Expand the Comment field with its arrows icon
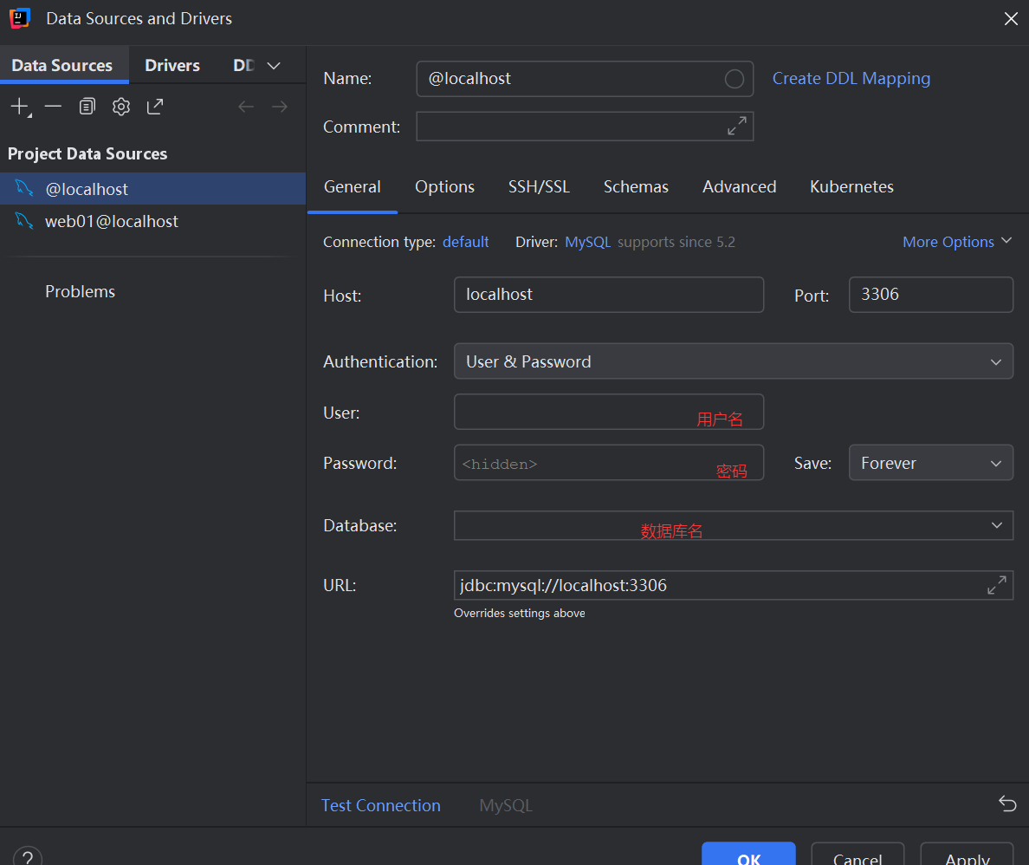Image resolution: width=1029 pixels, height=865 pixels. pos(737,126)
